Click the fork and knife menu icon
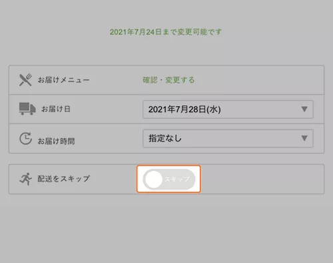The width and height of the screenshot is (333, 263). coord(25,80)
